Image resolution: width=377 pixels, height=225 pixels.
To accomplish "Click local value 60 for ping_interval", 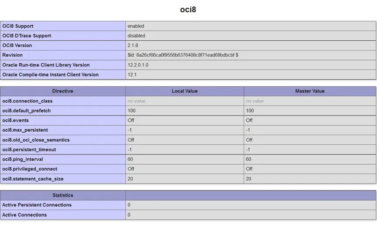I will (x=130, y=159).
